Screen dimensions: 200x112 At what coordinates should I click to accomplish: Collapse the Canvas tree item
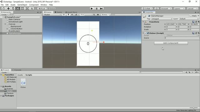click(x=5, y=24)
